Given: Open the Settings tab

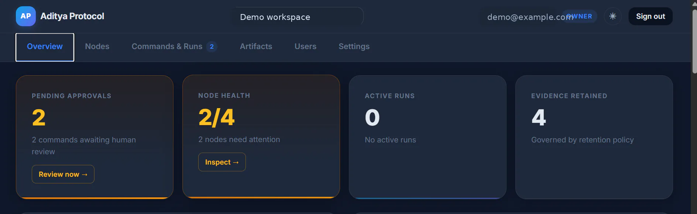Looking at the screenshot, I should 354,46.
